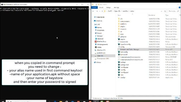Select the plugins folder icon
The image size is (181, 102).
click(x=119, y=26)
